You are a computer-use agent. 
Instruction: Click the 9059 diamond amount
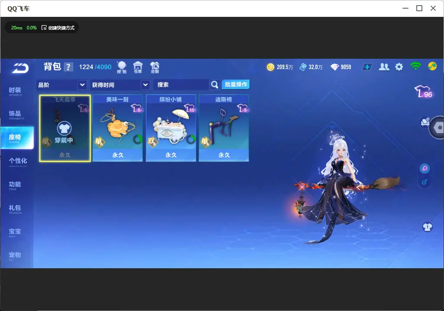(346, 67)
